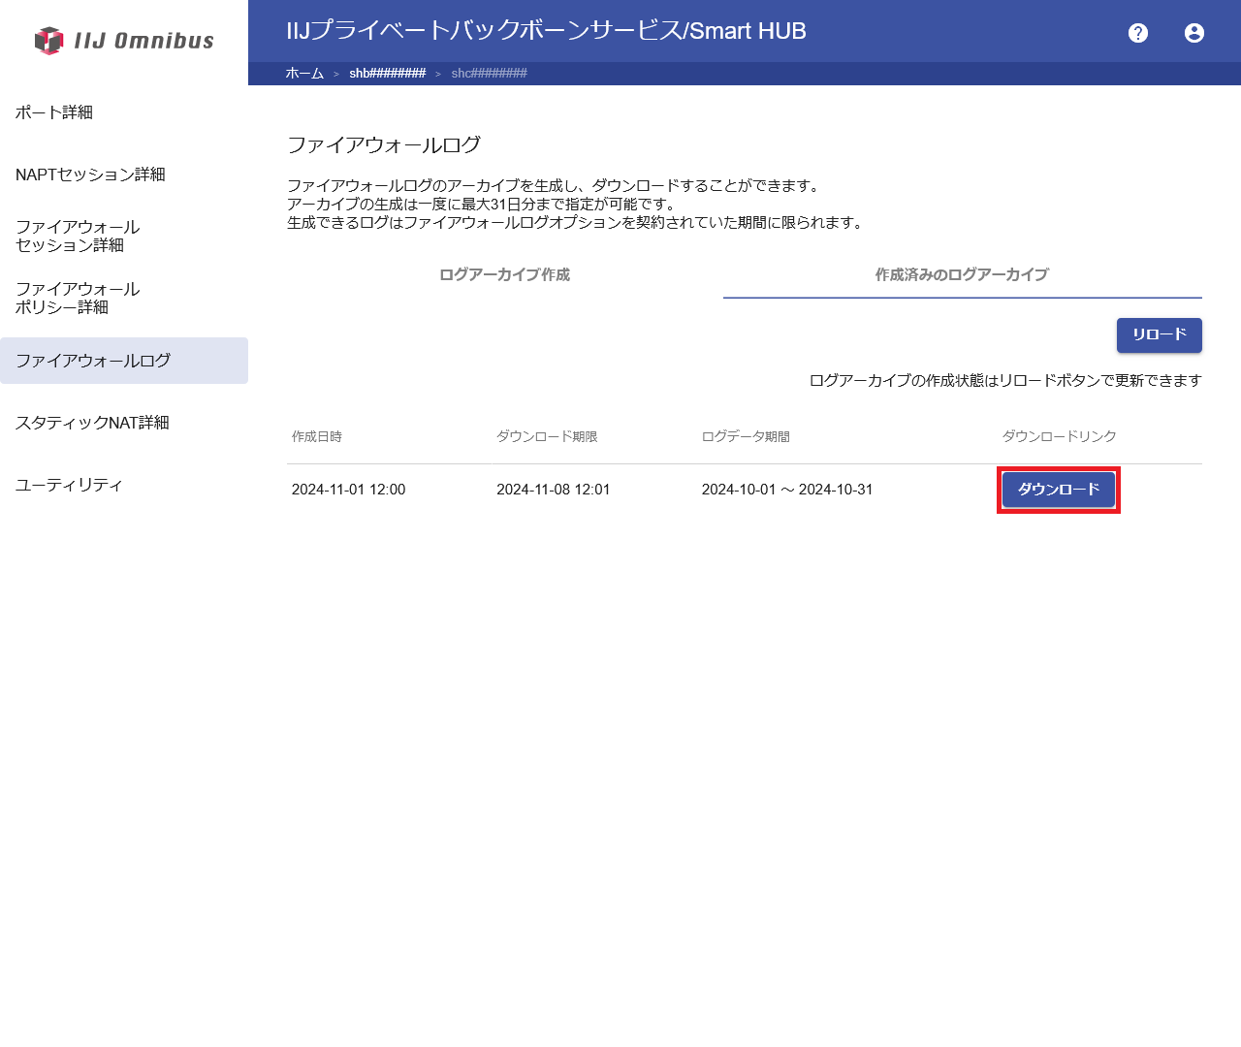The width and height of the screenshot is (1241, 1047).
Task: Select the 2024-10-01 ～ 2024-10-31 period cell
Action: coord(787,490)
